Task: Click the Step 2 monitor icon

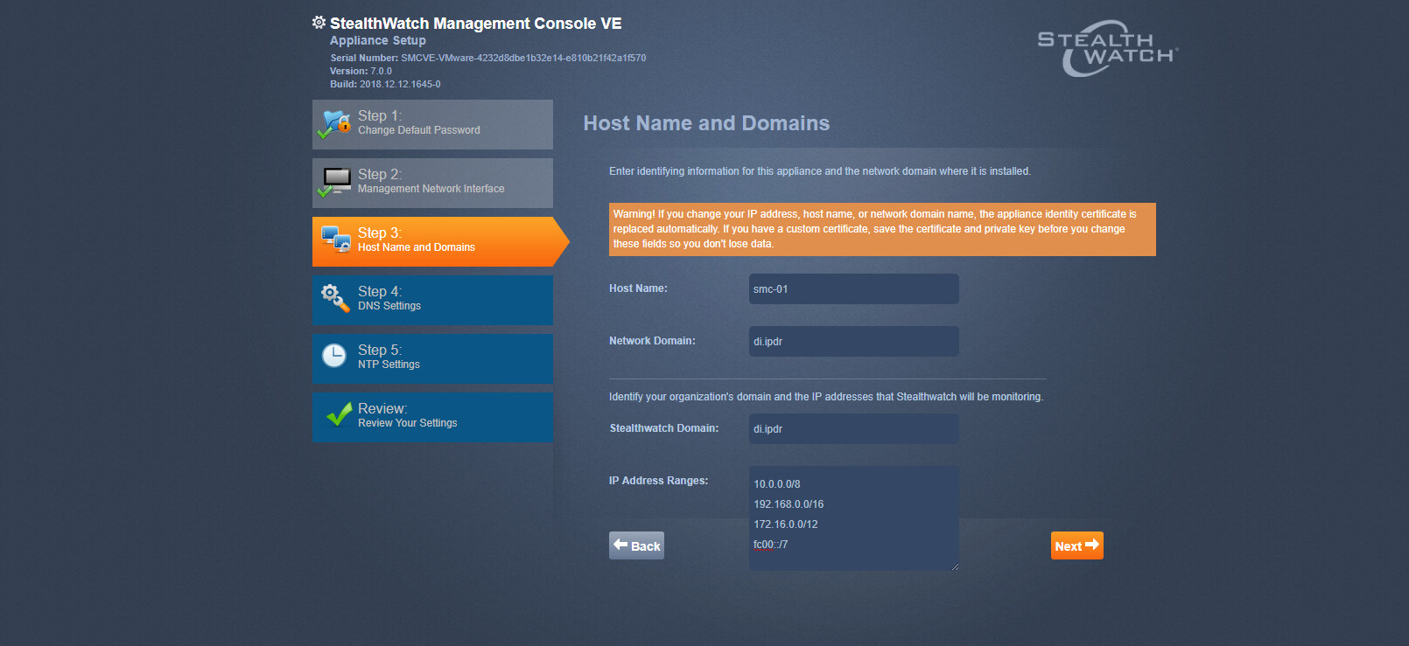Action: 335,182
